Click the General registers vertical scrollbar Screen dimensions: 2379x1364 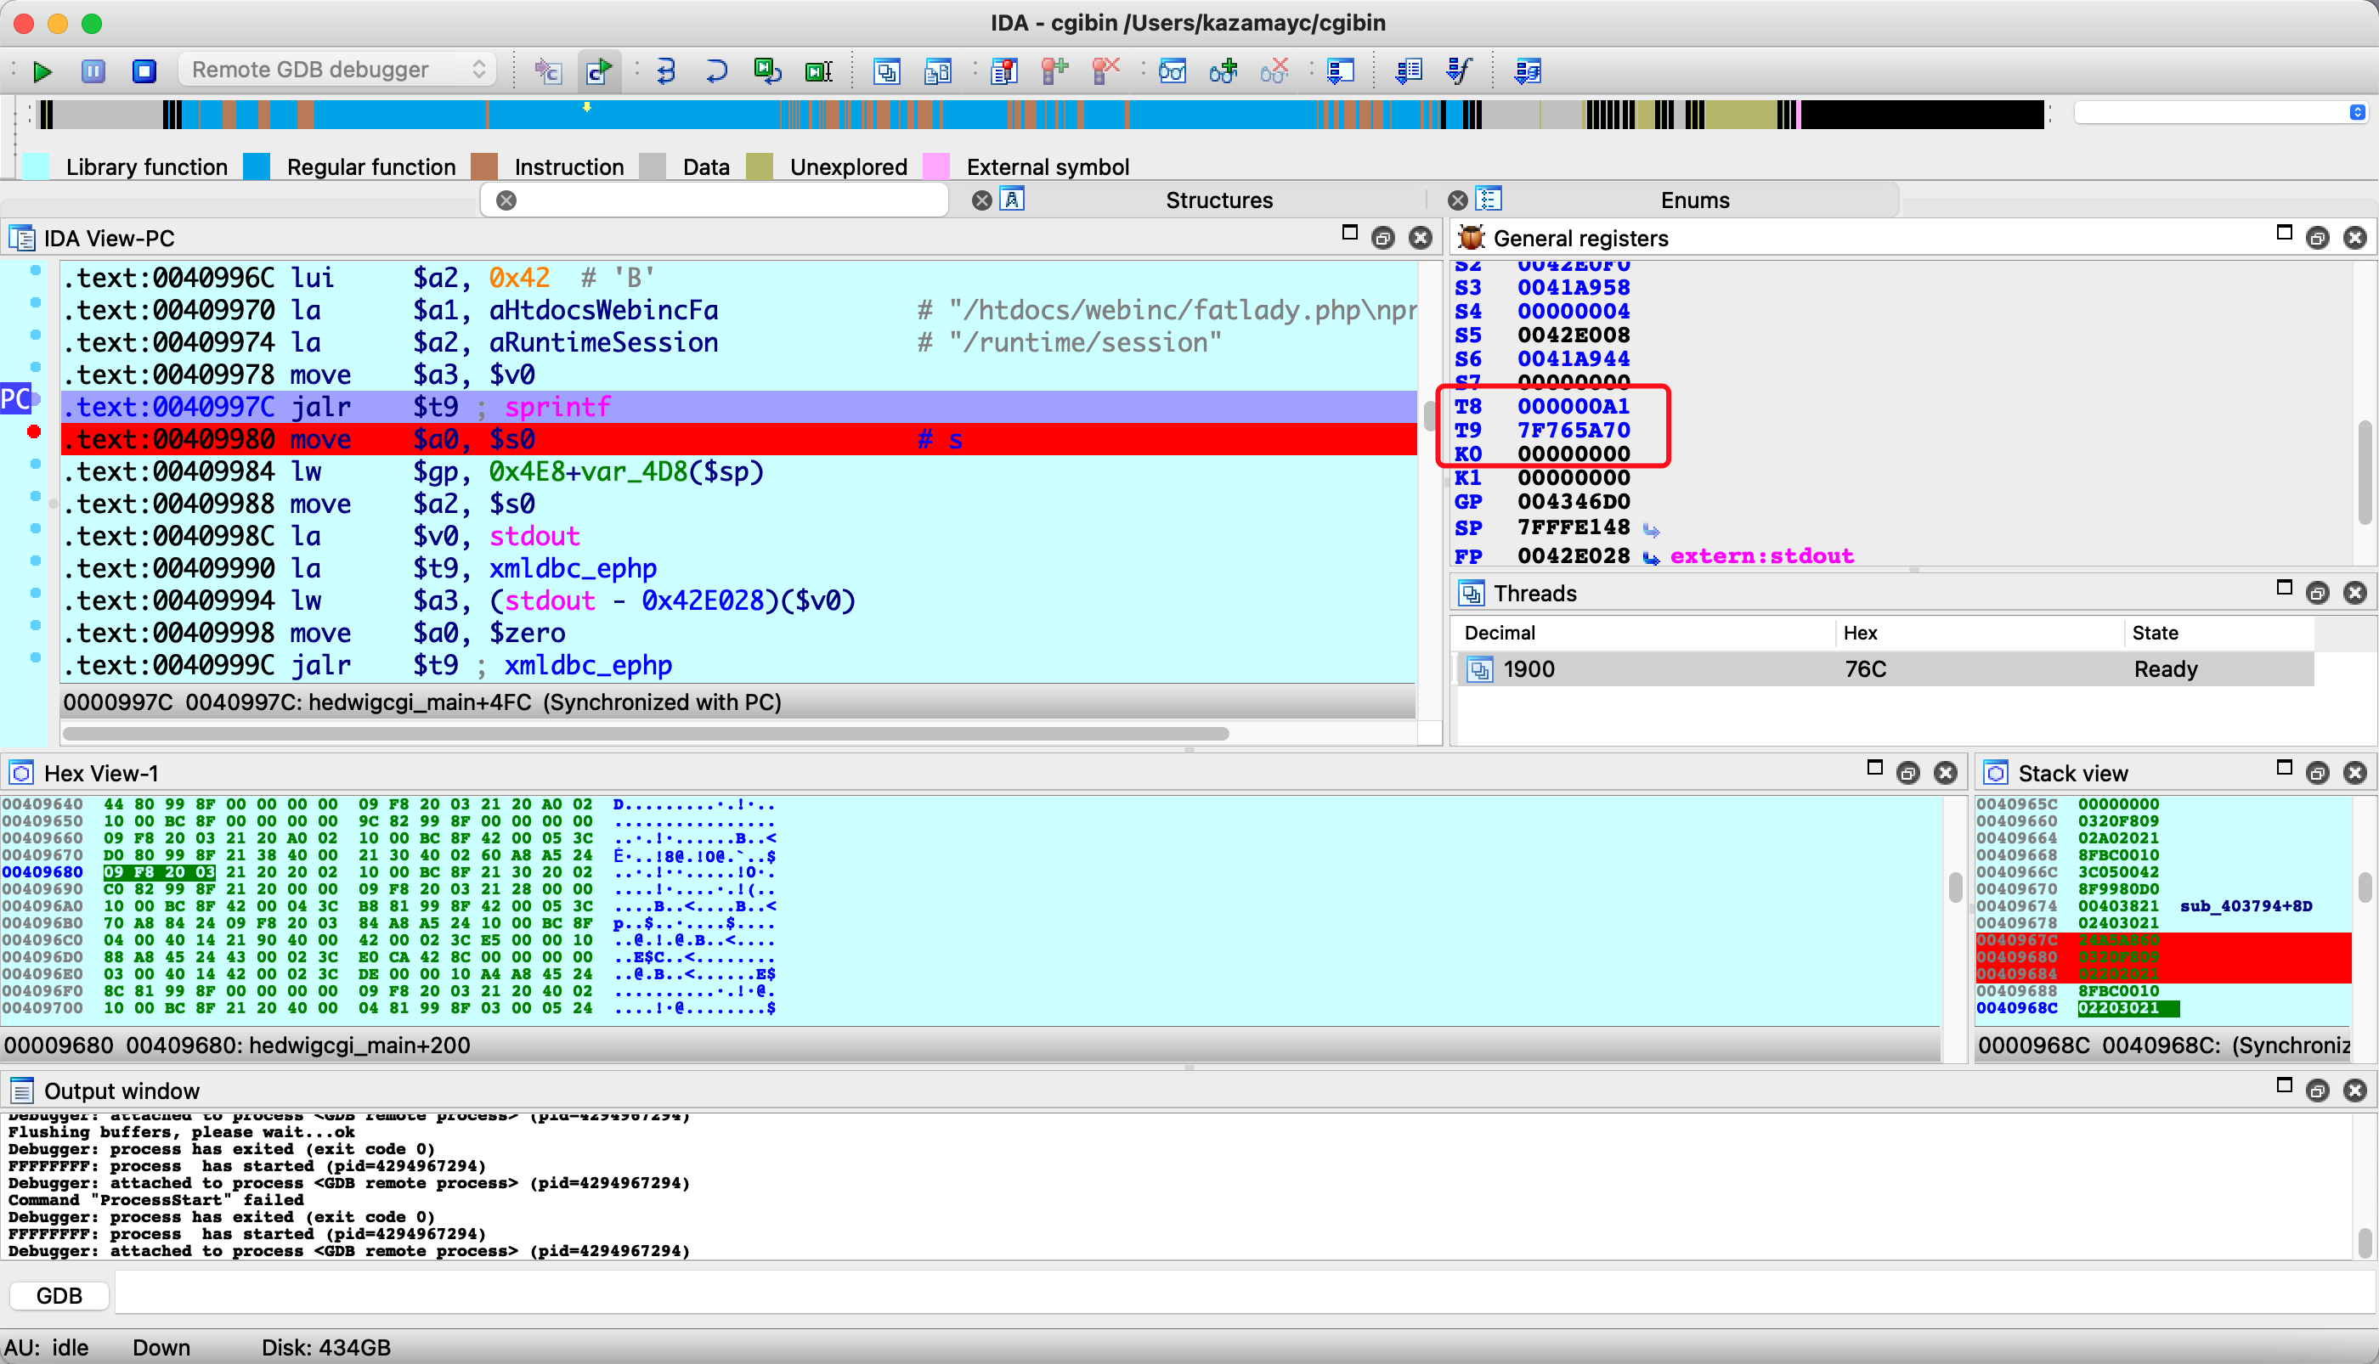[x=2363, y=473]
